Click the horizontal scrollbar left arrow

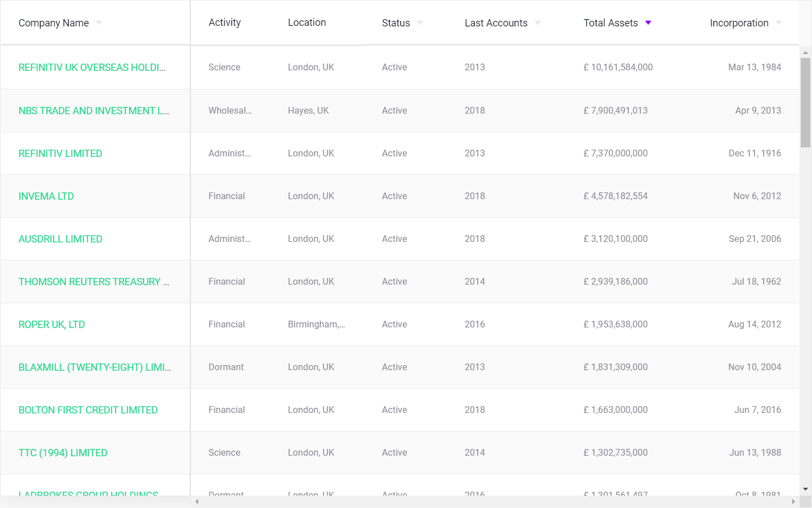197,502
